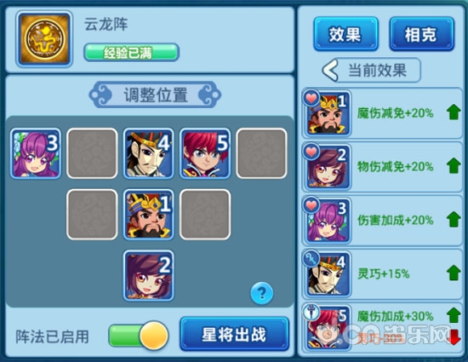This screenshot has width=468, height=362.
Task: Toggle the 阵法已启用 formation switch
Action: [x=139, y=336]
